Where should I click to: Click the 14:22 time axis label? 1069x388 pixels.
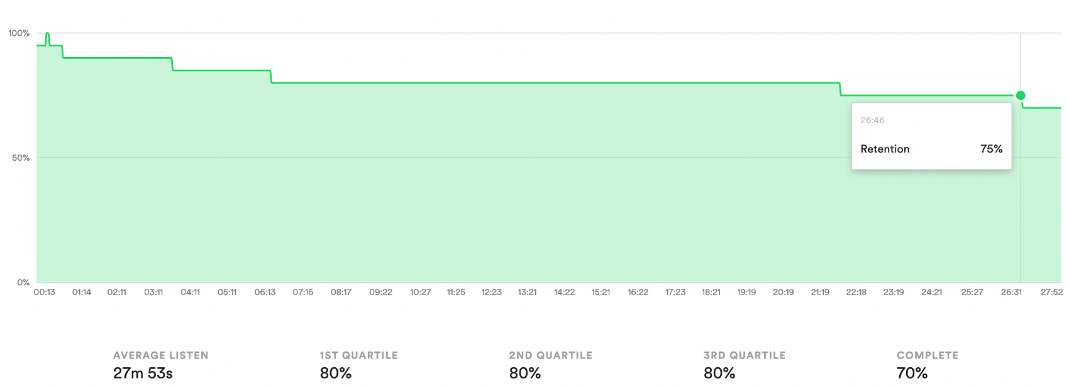pos(565,292)
